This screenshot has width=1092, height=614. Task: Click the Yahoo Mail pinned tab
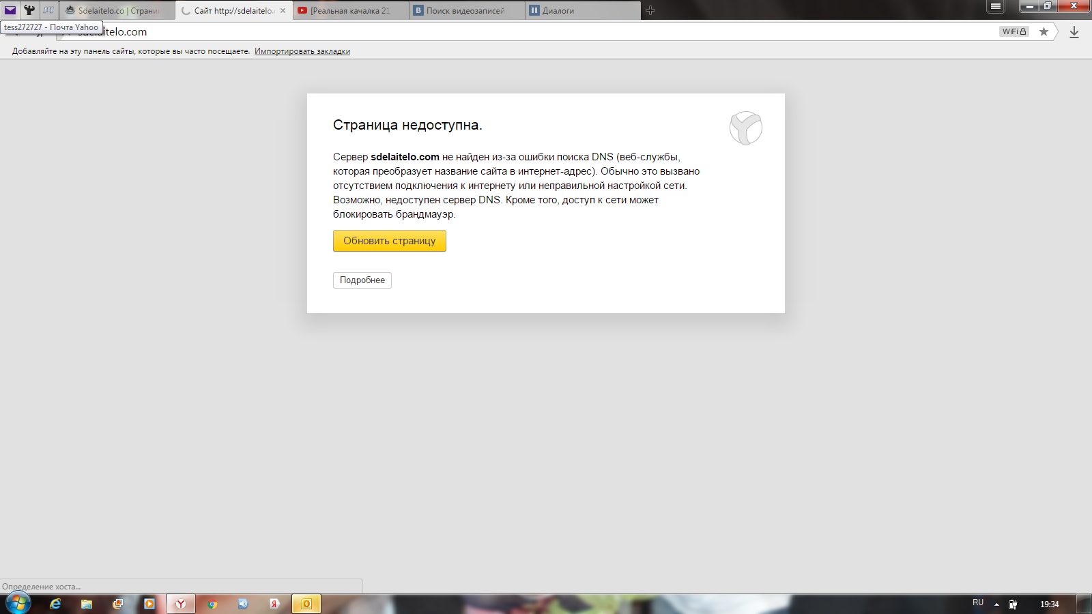[10, 10]
